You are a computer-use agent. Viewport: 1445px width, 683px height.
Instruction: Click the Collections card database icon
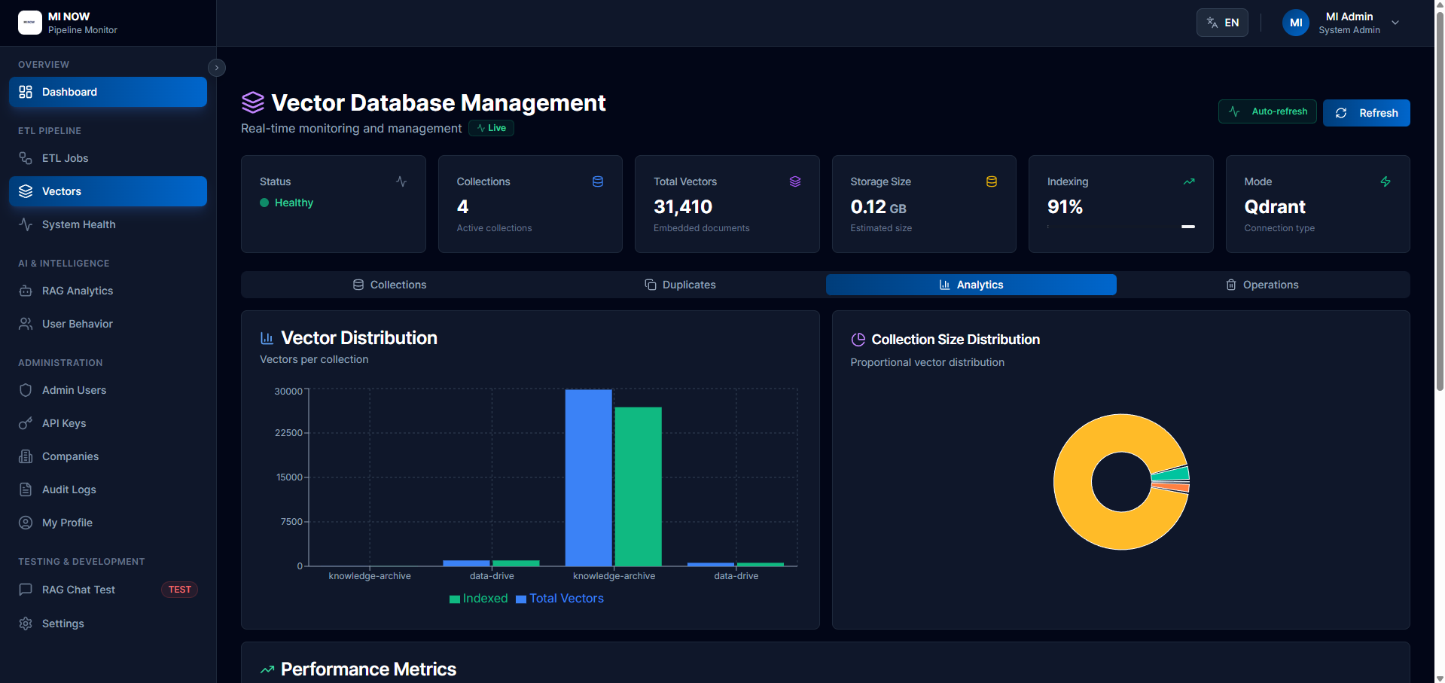pos(598,181)
